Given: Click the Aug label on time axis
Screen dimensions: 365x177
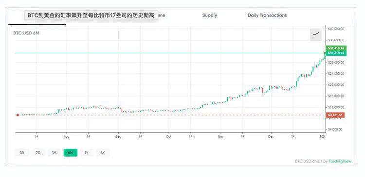Looking at the screenshot, I should (x=66, y=137).
